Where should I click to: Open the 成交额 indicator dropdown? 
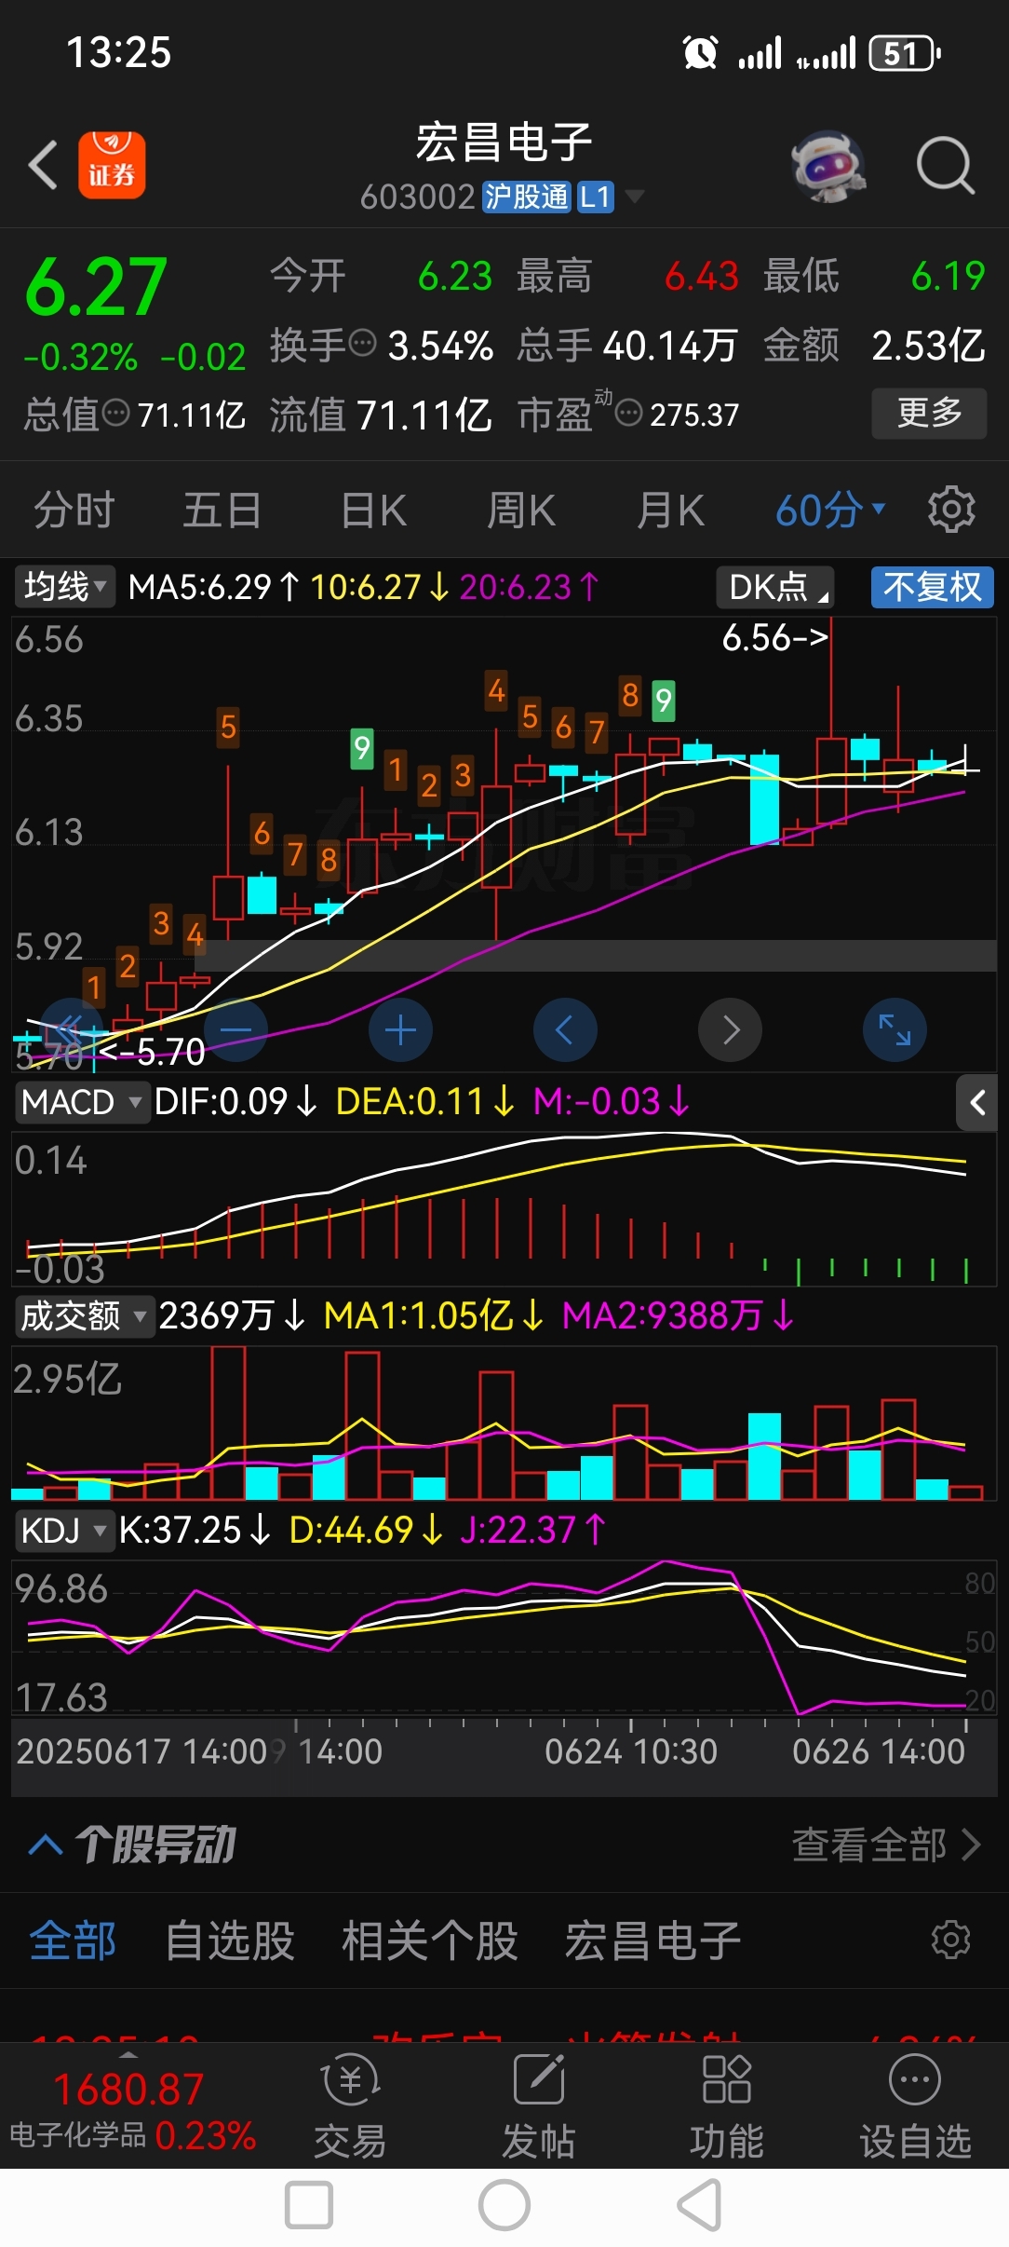[84, 1316]
